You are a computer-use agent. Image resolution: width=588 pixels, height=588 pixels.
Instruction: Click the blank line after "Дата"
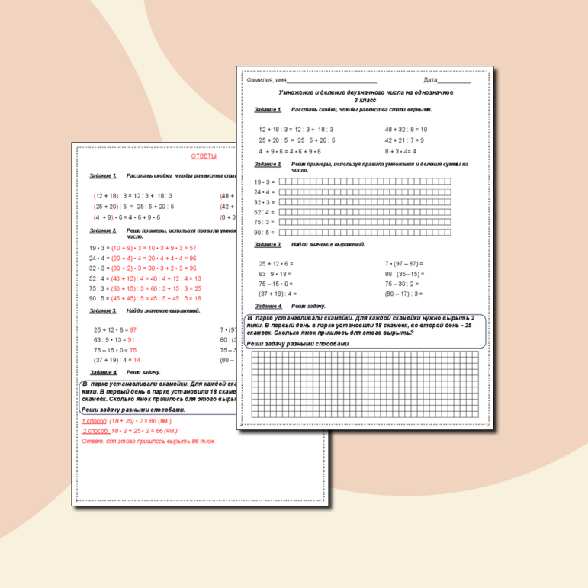click(x=455, y=81)
